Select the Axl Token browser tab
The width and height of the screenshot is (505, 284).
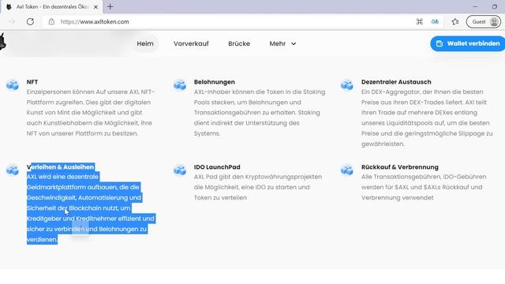52,7
